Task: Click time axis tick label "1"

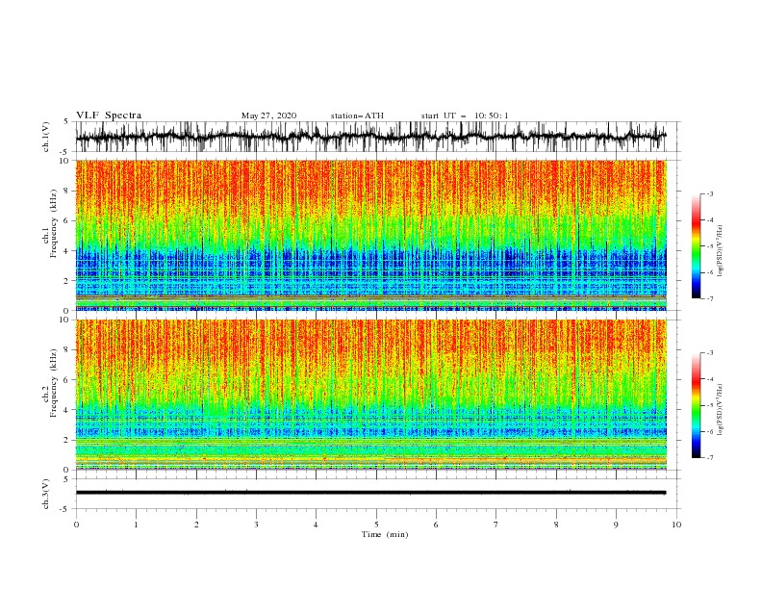Action: click(x=136, y=525)
